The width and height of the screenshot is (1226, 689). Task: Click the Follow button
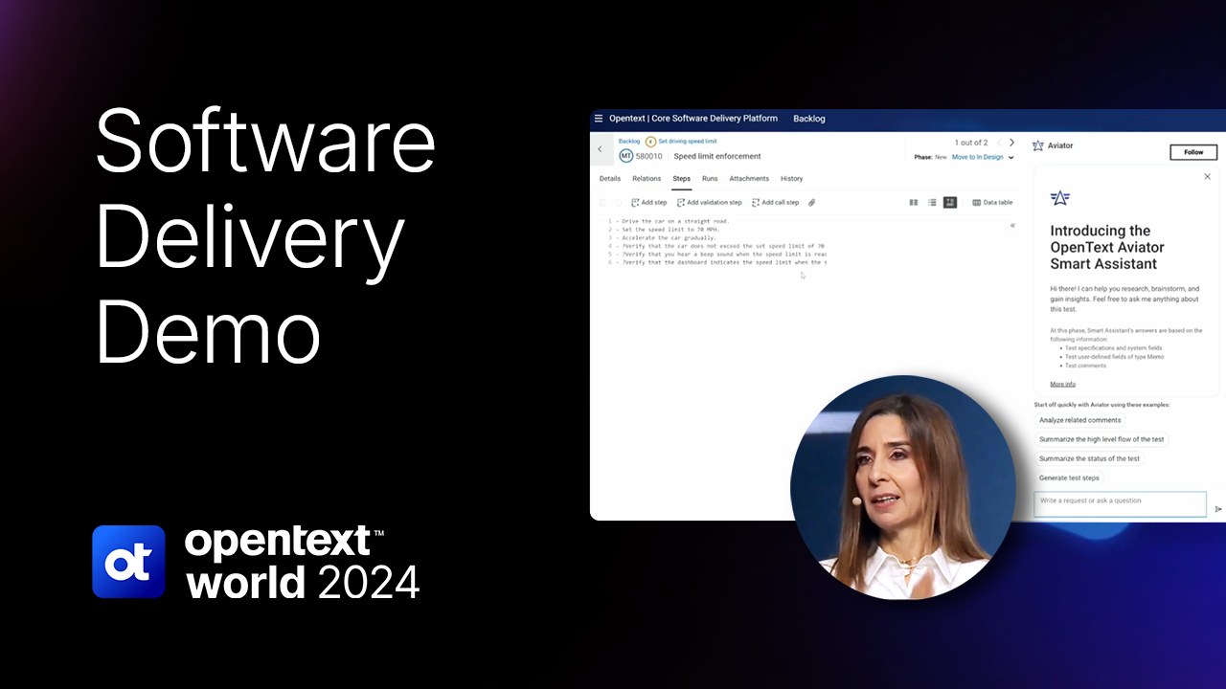(x=1193, y=152)
